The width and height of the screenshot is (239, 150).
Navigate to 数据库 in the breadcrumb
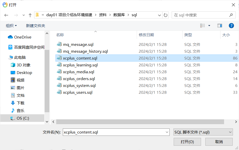(x=119, y=15)
